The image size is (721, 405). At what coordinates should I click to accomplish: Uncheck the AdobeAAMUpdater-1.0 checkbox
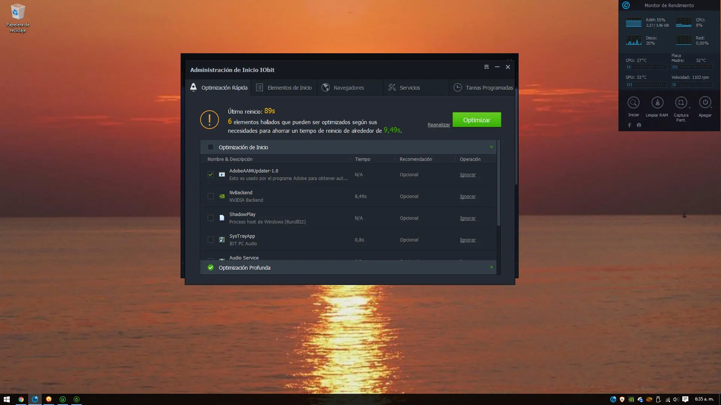tap(211, 174)
